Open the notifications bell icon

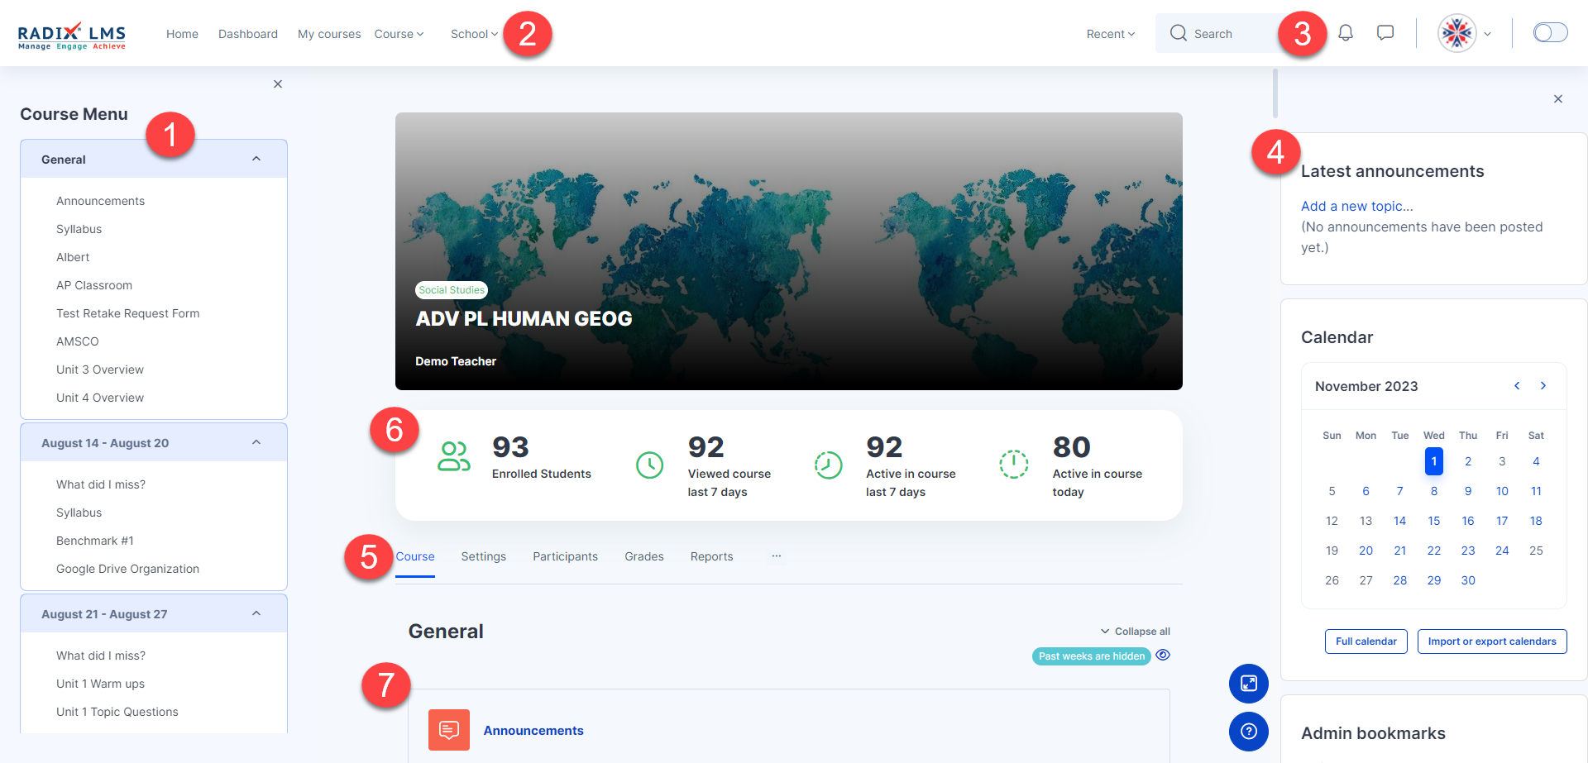(x=1346, y=33)
